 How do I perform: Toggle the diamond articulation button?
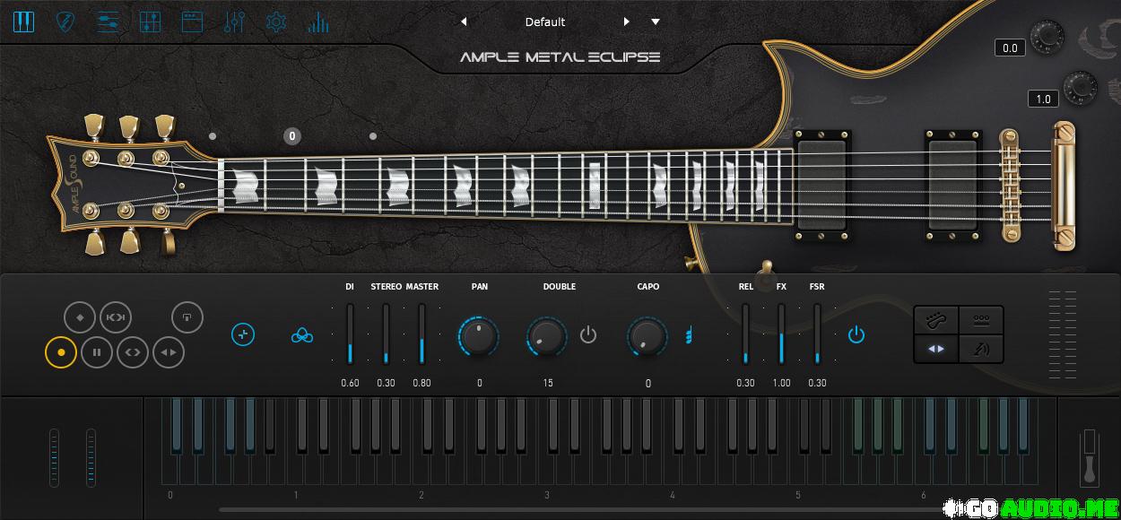(x=80, y=317)
